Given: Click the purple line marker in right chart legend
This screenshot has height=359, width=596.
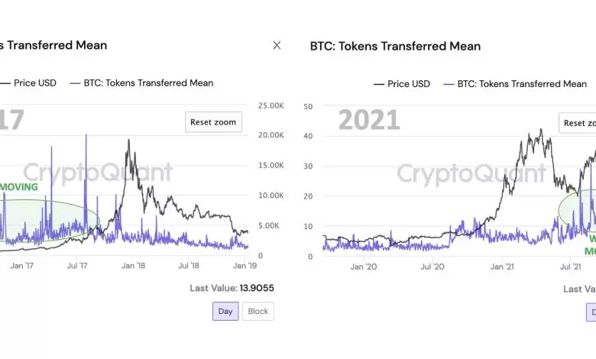Looking at the screenshot, I should point(448,84).
